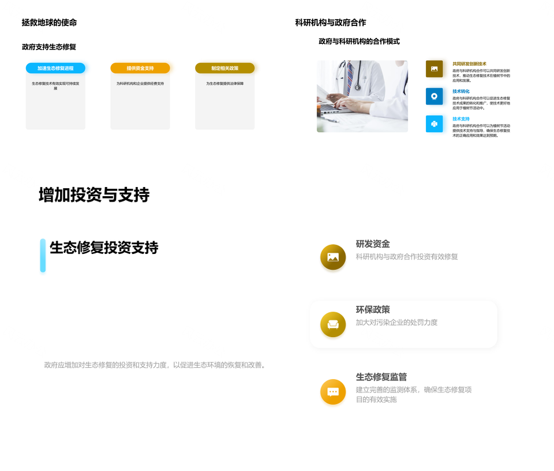
Task: Click the 研发资金 heading text
Action: [x=373, y=244]
